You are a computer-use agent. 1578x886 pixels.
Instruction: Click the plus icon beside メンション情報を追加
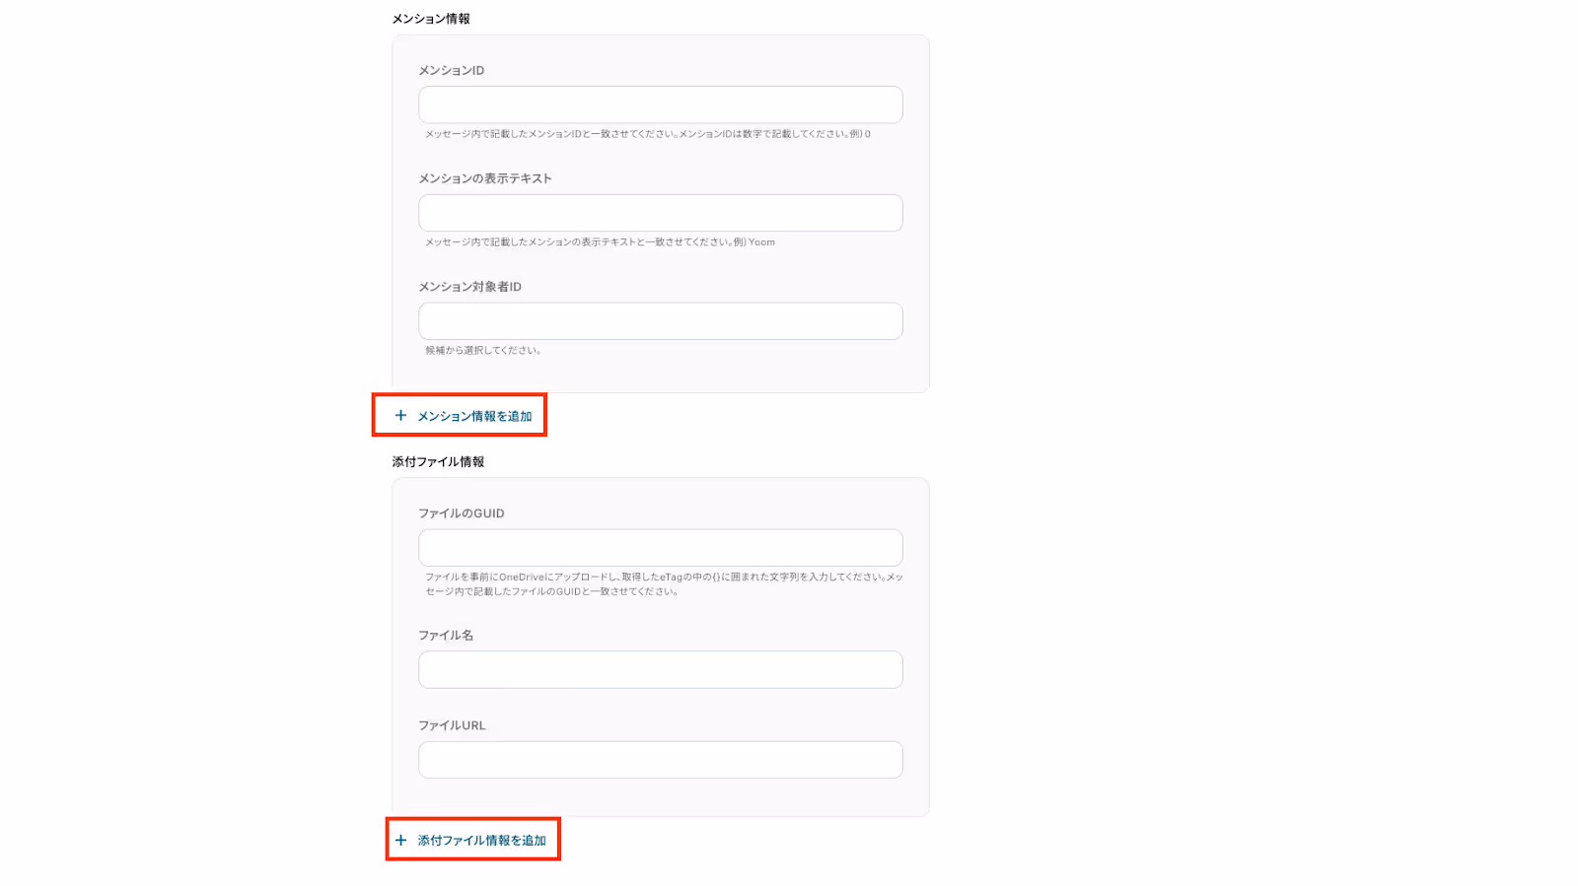point(400,416)
